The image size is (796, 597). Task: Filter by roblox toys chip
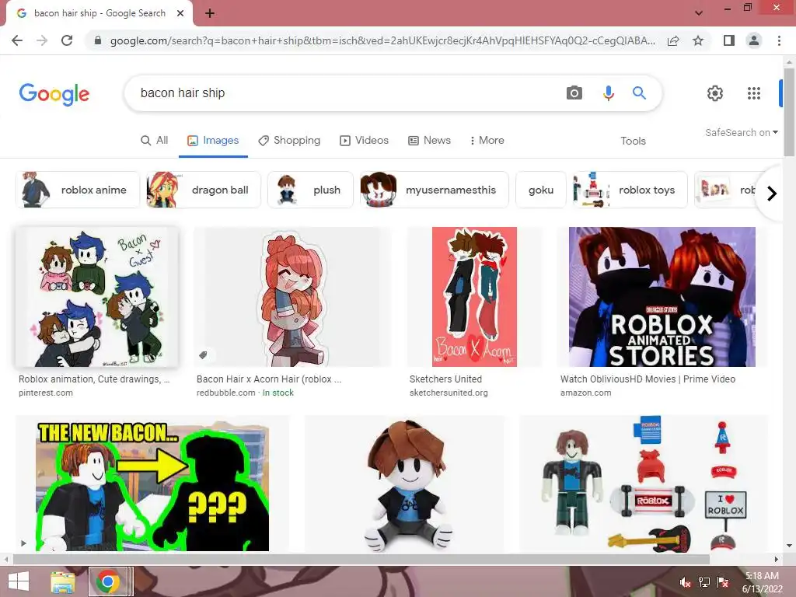click(x=630, y=190)
